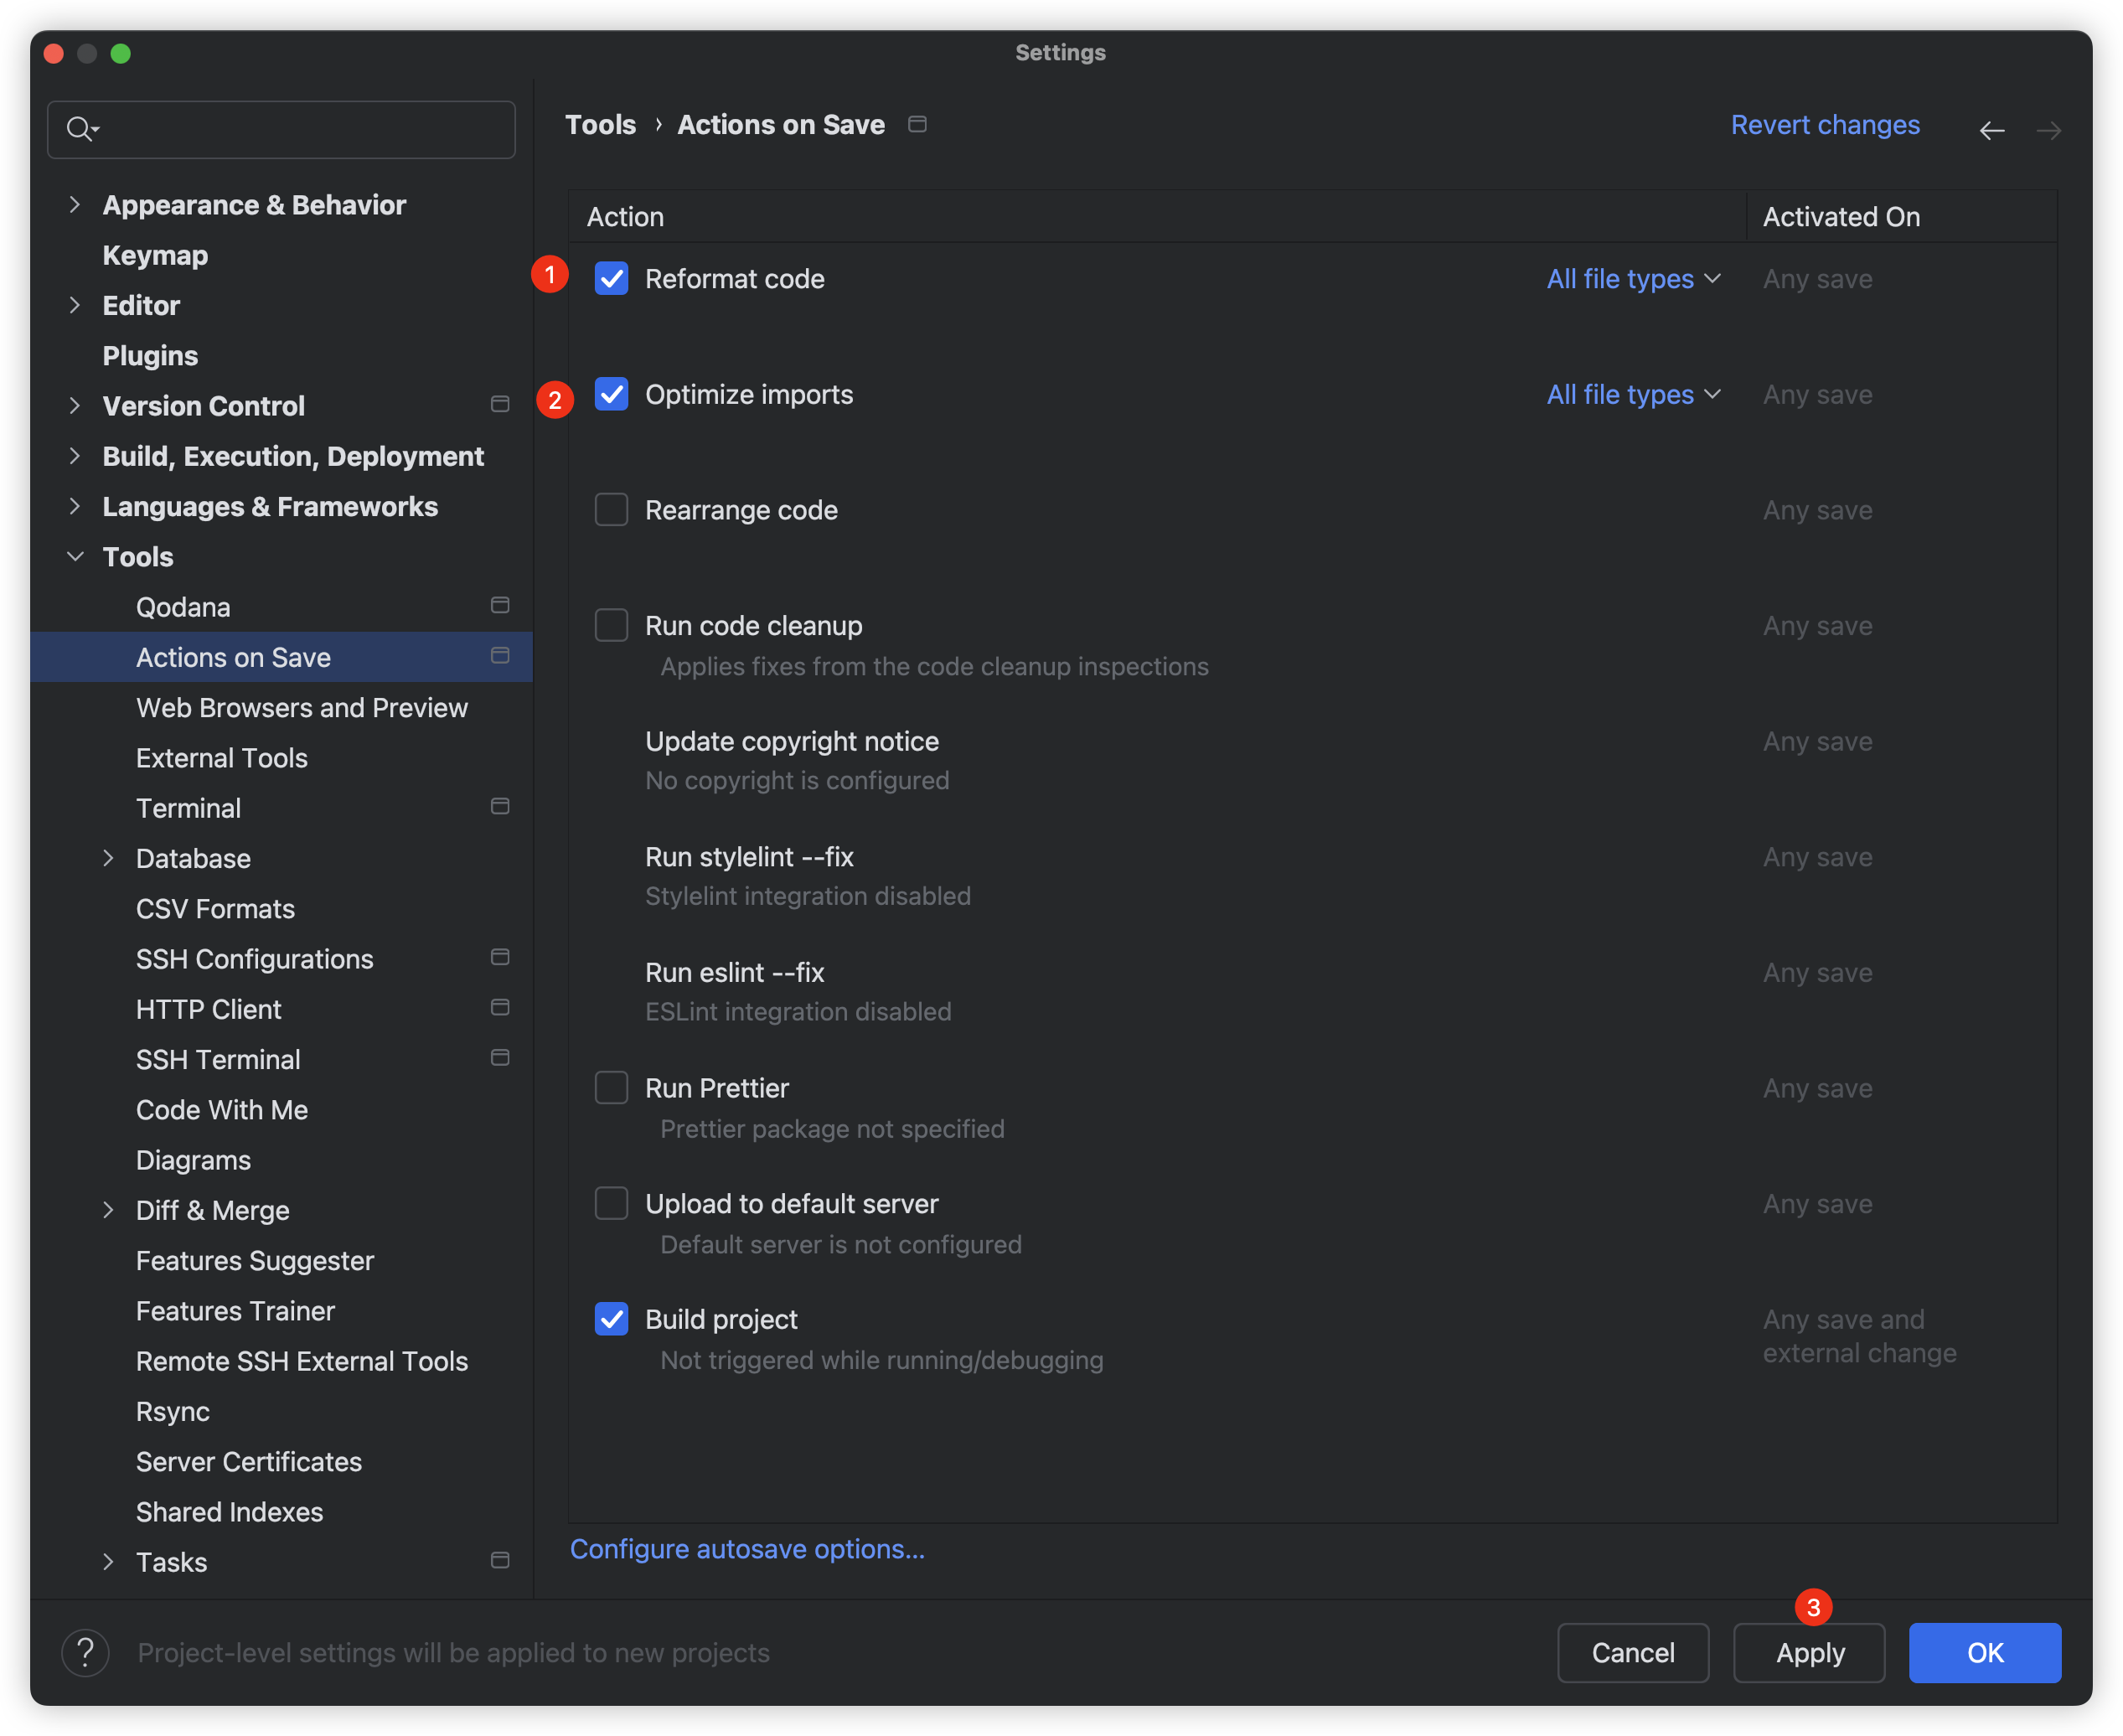Click the help question mark icon

[85, 1653]
